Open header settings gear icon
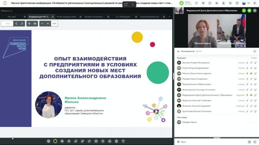The width and height of the screenshot is (259, 145). point(237,3)
